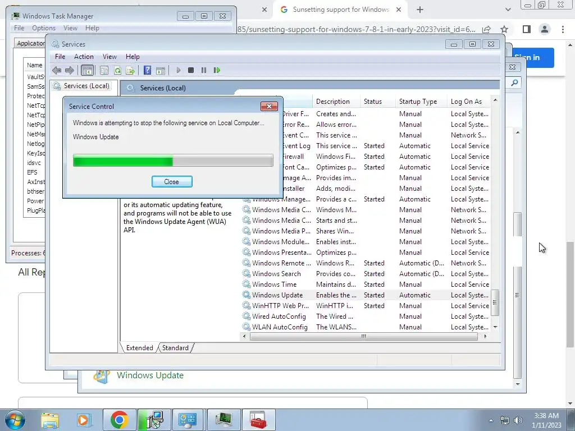Open the Windows Start orb
This screenshot has height=431, width=575.
[x=15, y=420]
